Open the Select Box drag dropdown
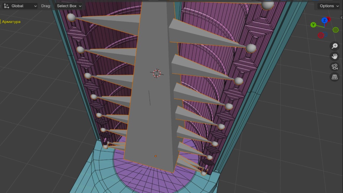The height and width of the screenshot is (193, 343). tap(69, 6)
